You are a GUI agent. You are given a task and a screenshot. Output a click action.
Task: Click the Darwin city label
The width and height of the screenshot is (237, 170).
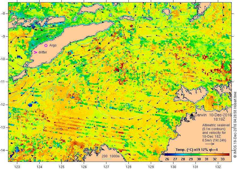click(201, 115)
